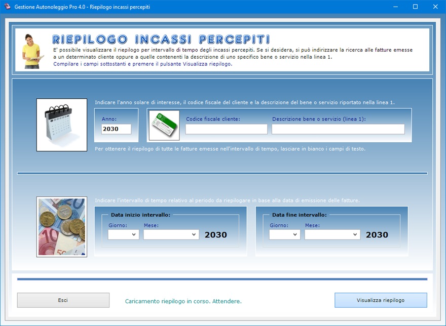Screen dimensions: 446x326
Task: Open the start interval Giorno dropdown
Action: coord(124,235)
